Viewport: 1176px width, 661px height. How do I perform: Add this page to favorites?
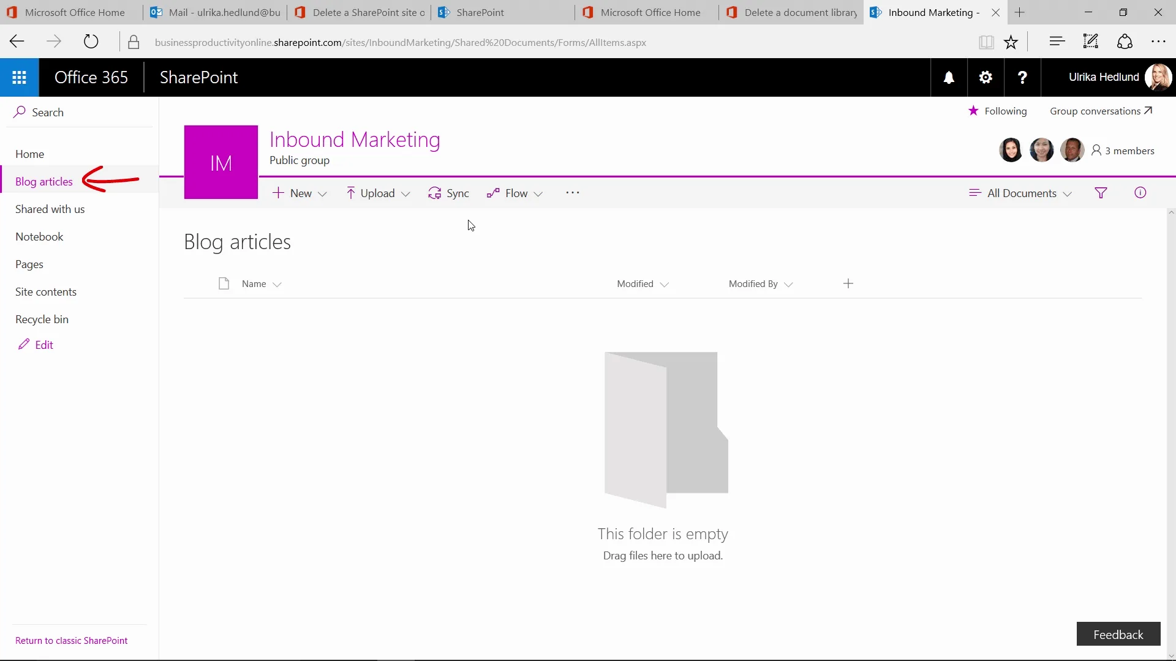click(x=1011, y=42)
